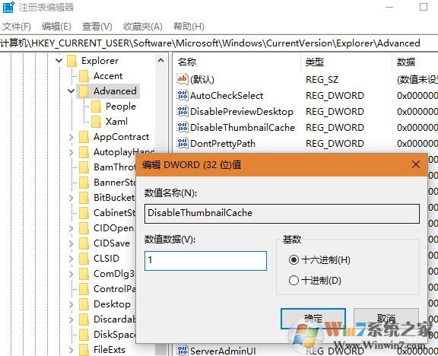
Task: Select the 十进制(D) decimal radio button
Action: [294, 280]
